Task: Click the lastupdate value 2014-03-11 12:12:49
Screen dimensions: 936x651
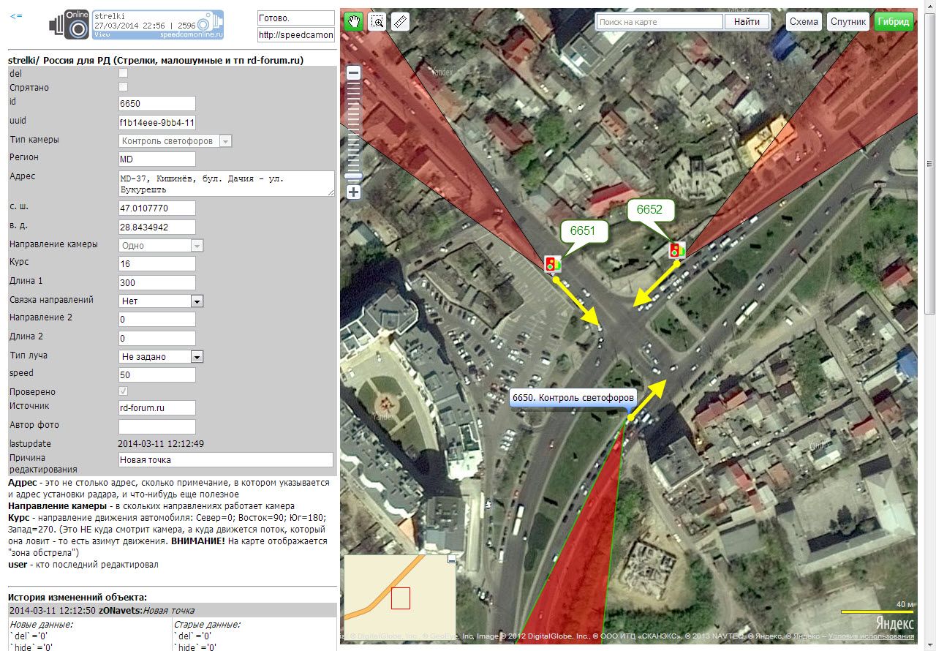Action: tap(161, 444)
